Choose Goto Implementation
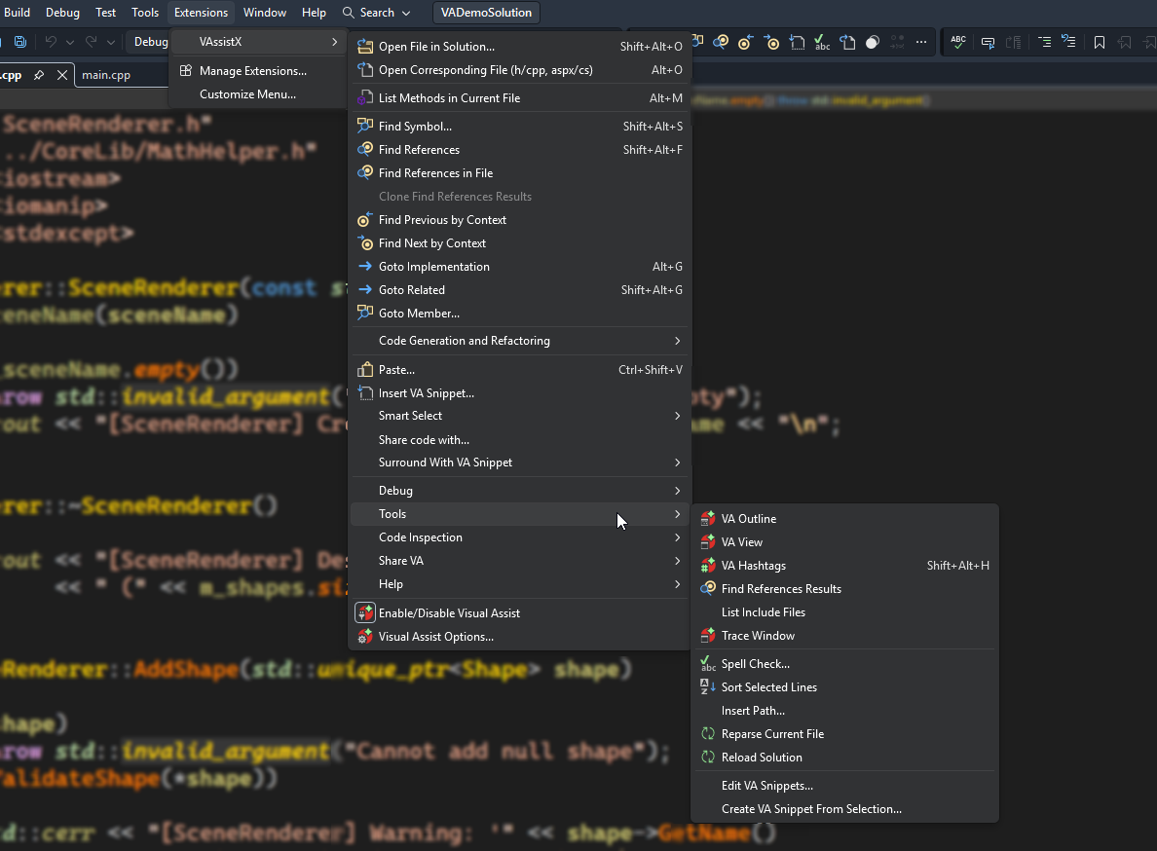This screenshot has height=851, width=1157. coord(519,267)
